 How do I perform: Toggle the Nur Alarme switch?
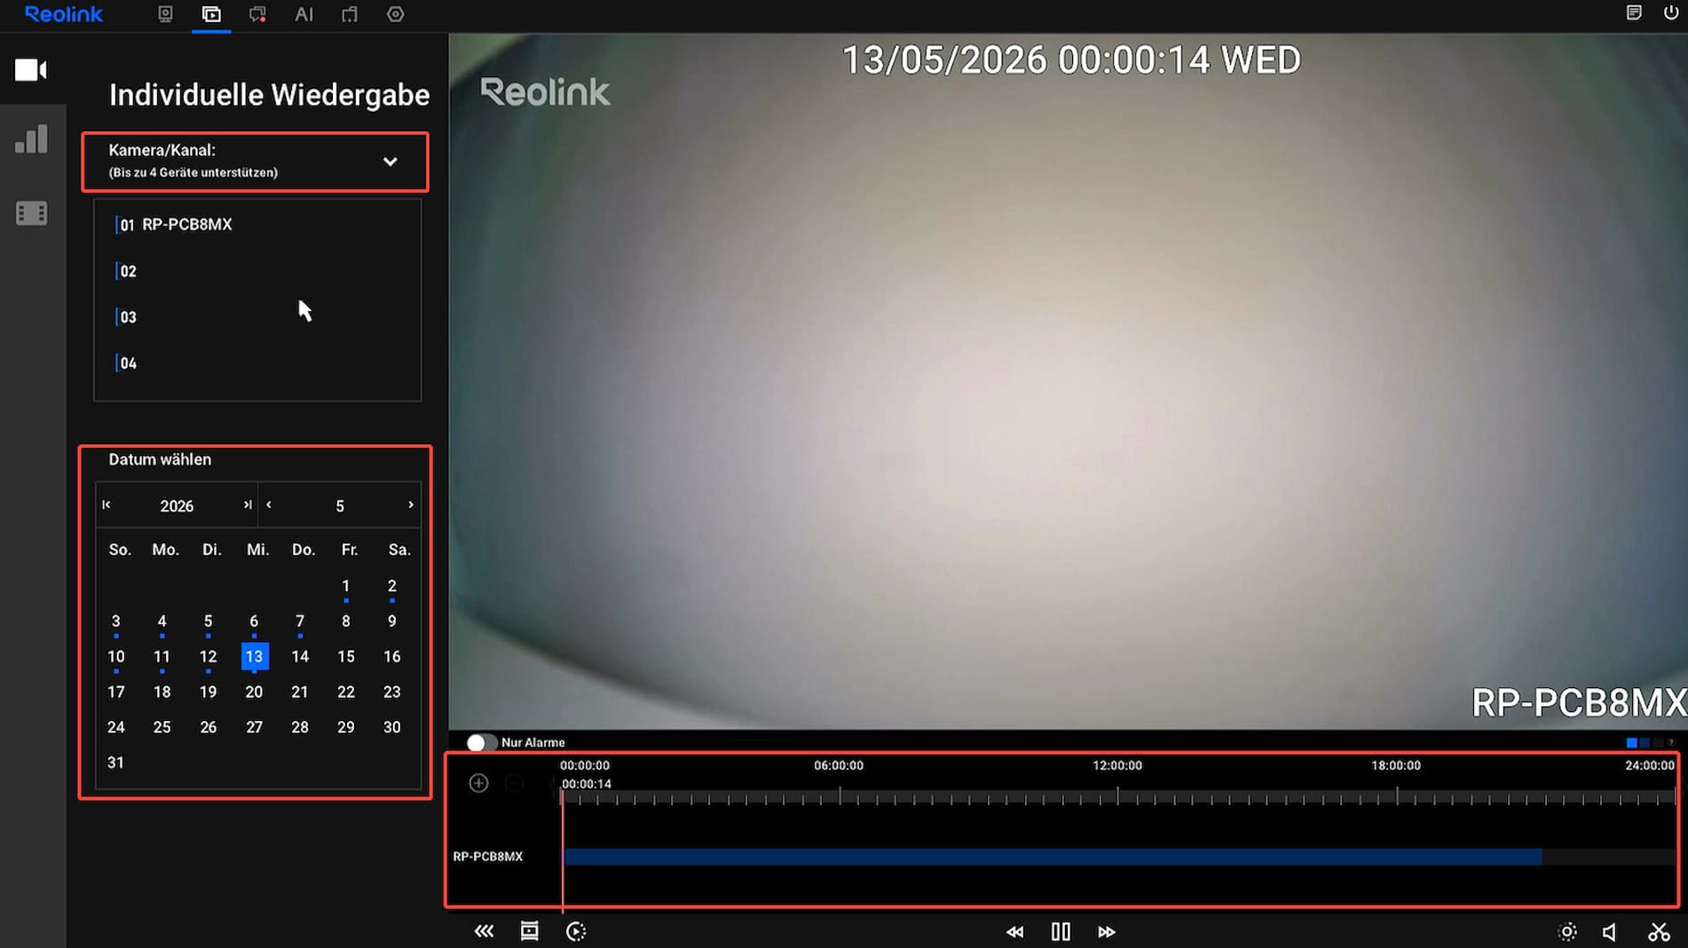coord(481,742)
